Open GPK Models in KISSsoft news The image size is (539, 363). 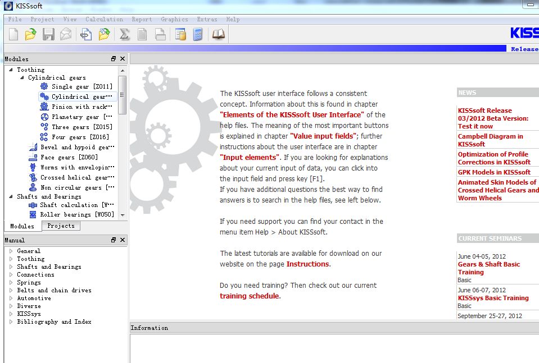pyautogui.click(x=494, y=172)
